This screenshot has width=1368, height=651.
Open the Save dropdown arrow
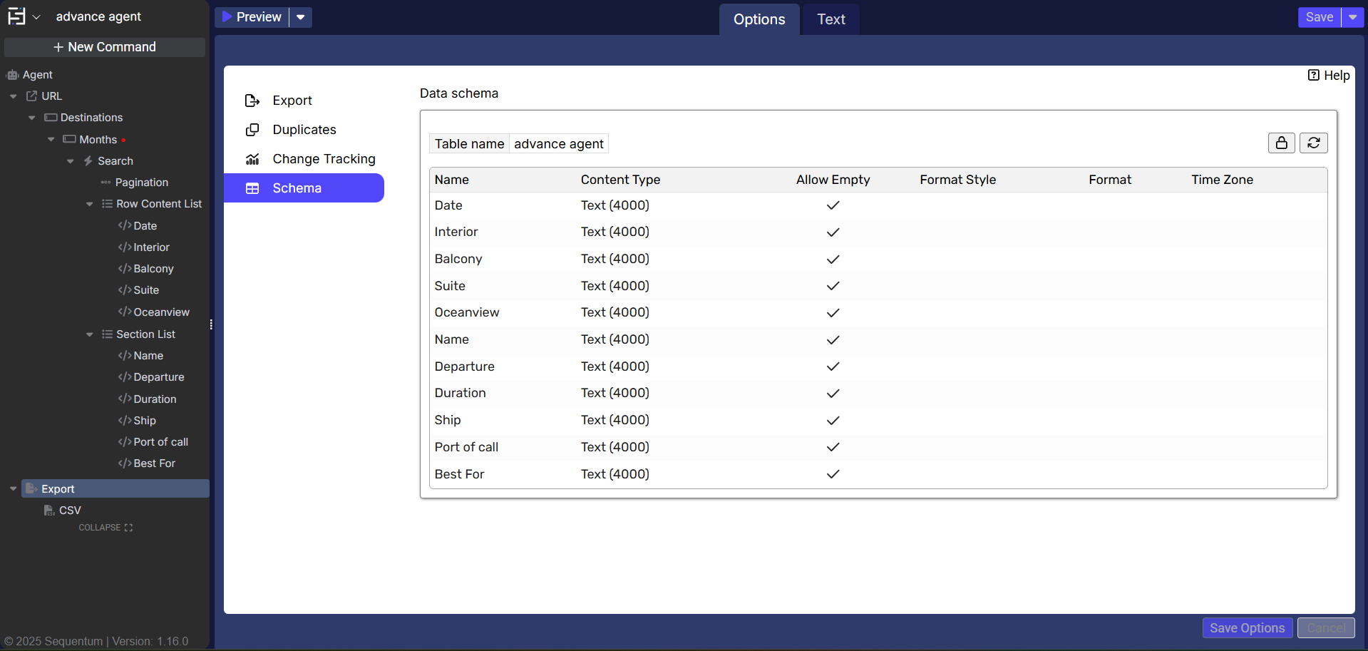coord(1352,17)
